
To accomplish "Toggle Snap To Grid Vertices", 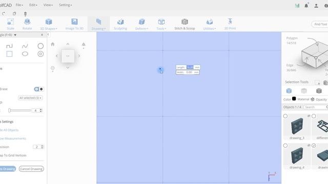I will (x=13, y=155).
